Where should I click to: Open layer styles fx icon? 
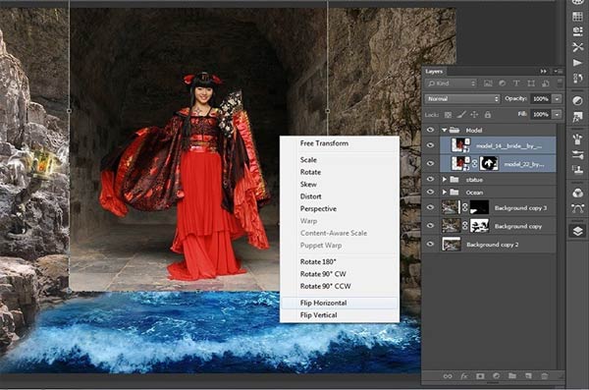(464, 375)
